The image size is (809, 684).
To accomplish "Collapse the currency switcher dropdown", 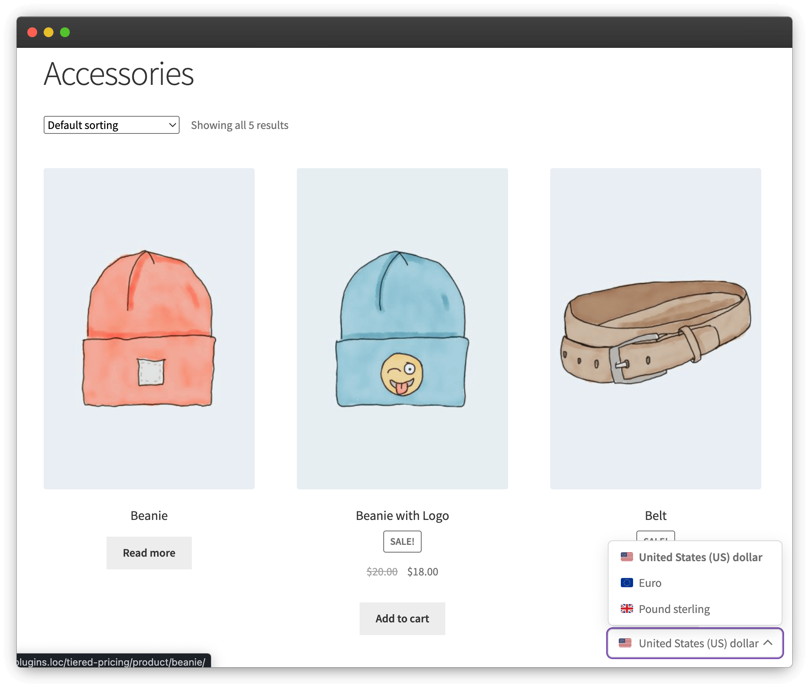I will coord(695,643).
